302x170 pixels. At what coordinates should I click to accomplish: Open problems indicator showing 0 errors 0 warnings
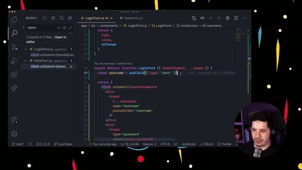point(43,144)
